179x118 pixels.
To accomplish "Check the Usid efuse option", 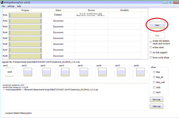I will click(154, 87).
